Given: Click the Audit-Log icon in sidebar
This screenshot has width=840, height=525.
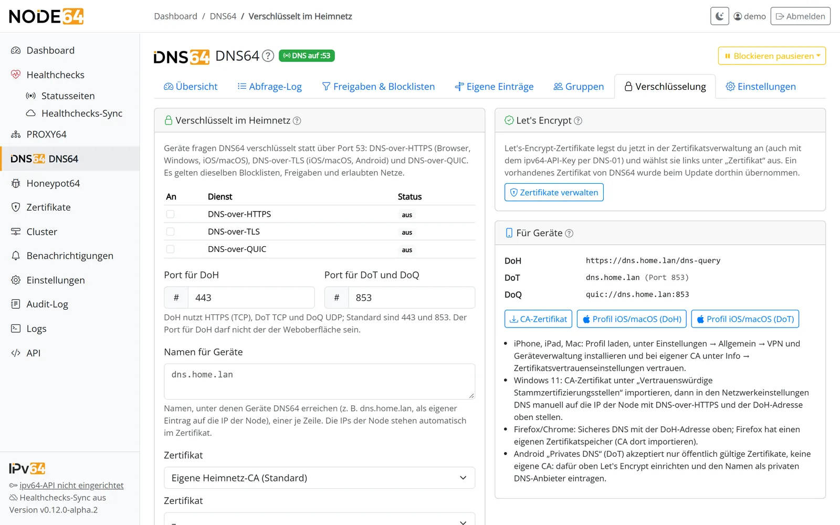Looking at the screenshot, I should 16,304.
